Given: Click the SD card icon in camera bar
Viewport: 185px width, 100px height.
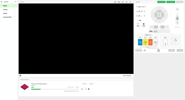Looking at the screenshot, I should pos(115,2).
